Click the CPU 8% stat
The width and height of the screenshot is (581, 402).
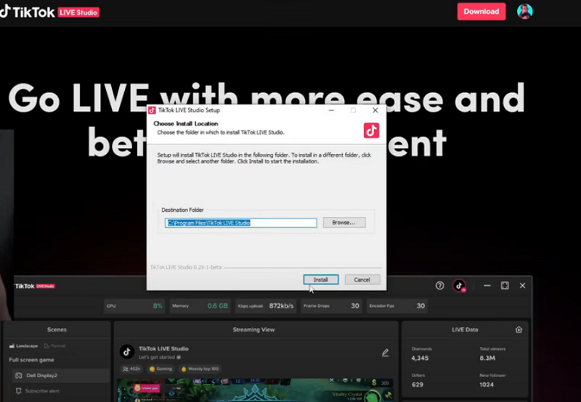pos(134,305)
